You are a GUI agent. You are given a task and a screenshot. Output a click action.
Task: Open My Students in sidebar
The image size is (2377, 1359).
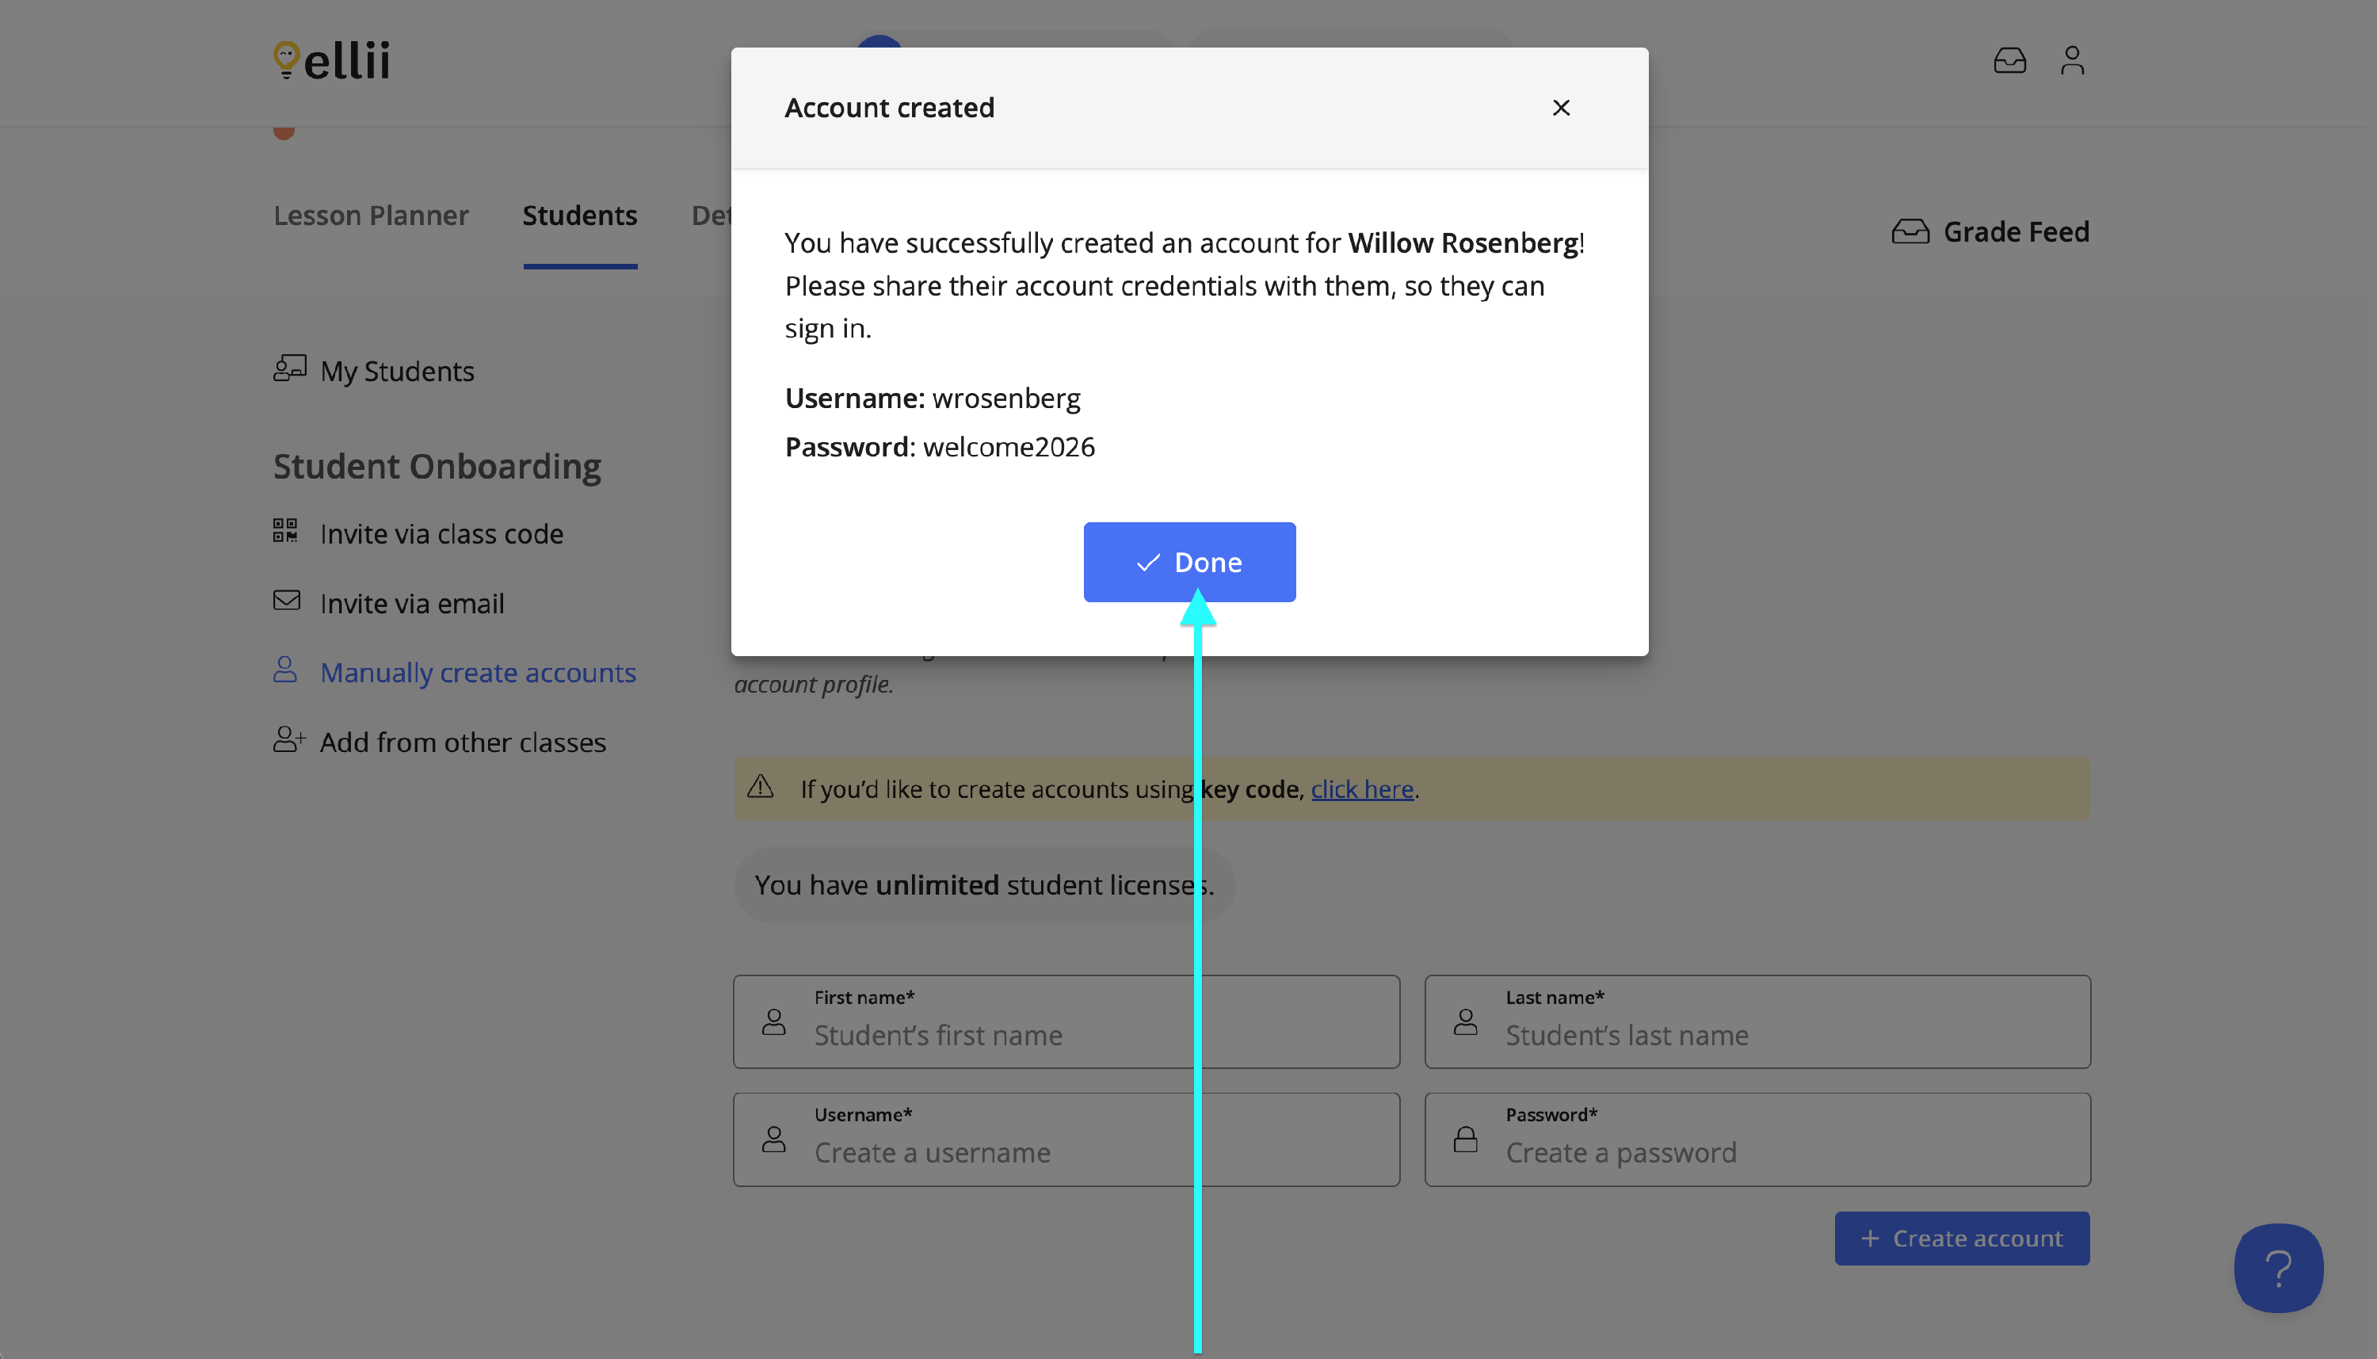tap(397, 372)
